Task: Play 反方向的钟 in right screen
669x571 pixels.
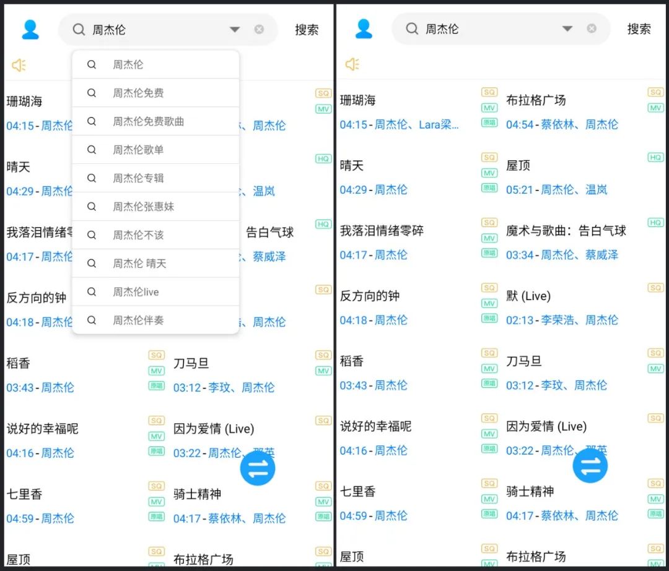Action: tap(370, 296)
